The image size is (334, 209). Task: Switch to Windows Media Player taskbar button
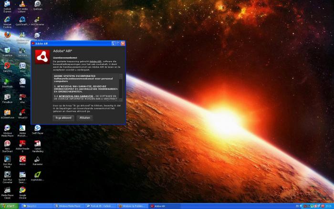[69, 206]
